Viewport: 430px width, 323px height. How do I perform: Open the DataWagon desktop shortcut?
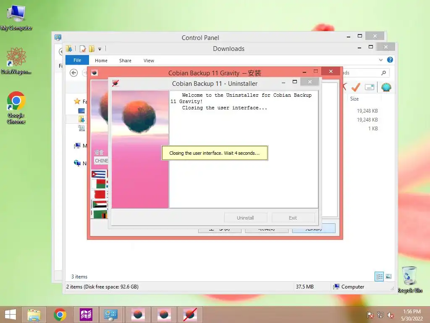[x=16, y=61]
